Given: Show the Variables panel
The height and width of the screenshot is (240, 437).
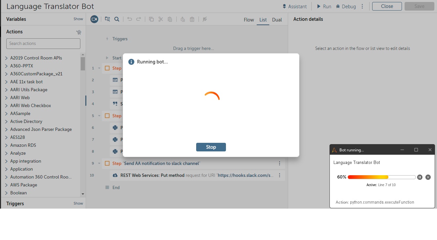Looking at the screenshot, I should (x=78, y=19).
